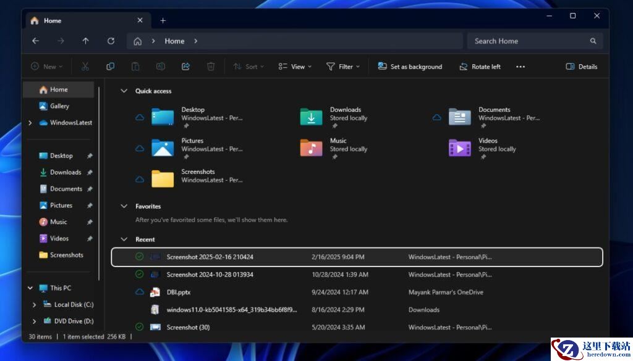Image resolution: width=633 pixels, height=361 pixels.
Task: Refresh the Home view
Action: point(111,41)
